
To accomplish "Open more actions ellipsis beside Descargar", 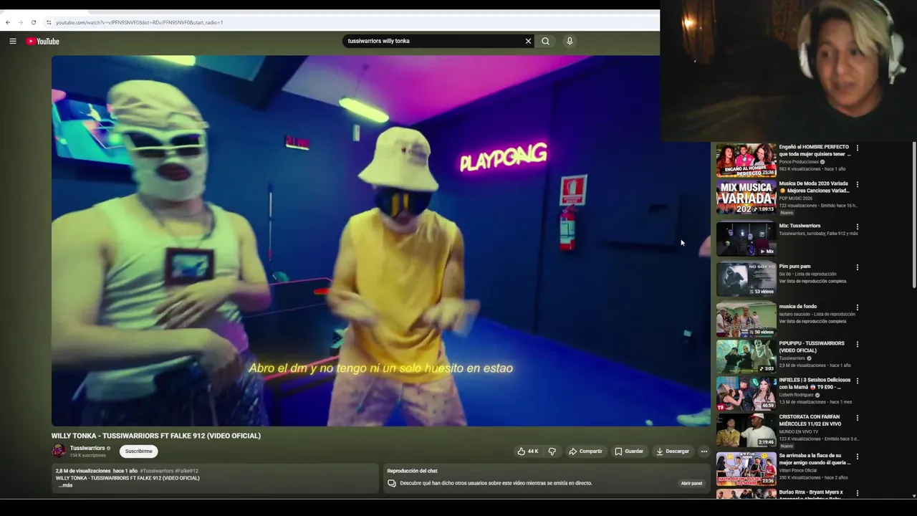I will coord(704,451).
